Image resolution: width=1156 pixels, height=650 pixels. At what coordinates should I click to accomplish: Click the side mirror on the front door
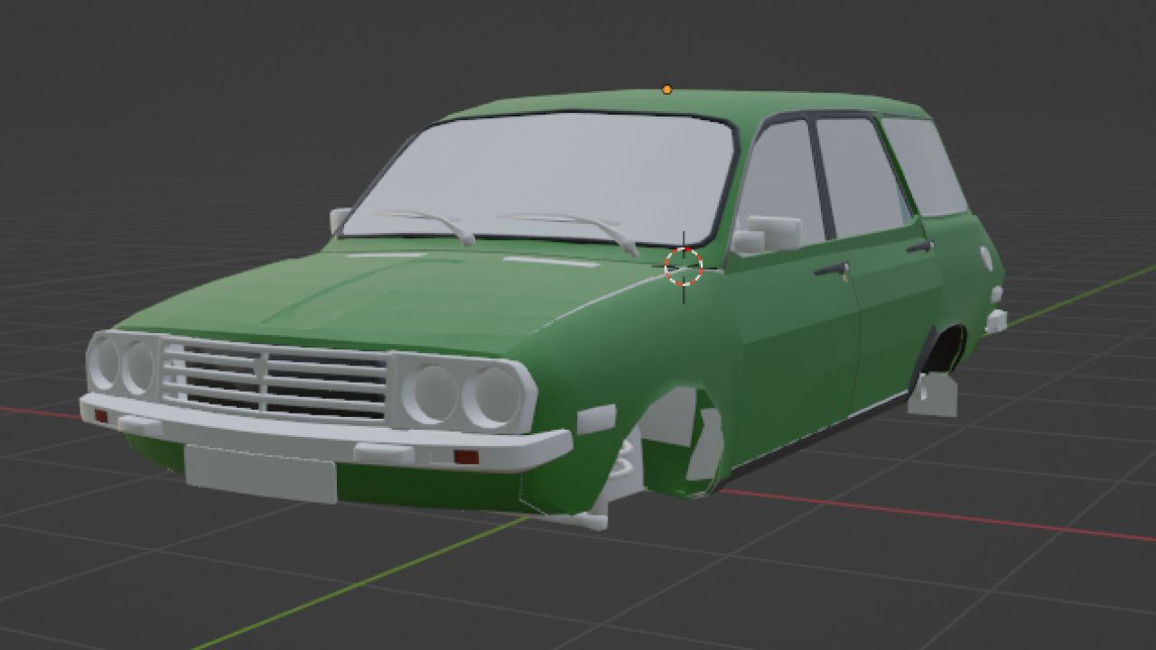[768, 233]
